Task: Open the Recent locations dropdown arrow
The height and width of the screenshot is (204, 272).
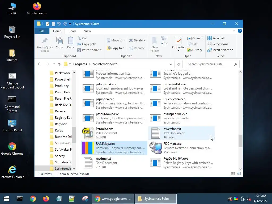Action: (x=54, y=64)
